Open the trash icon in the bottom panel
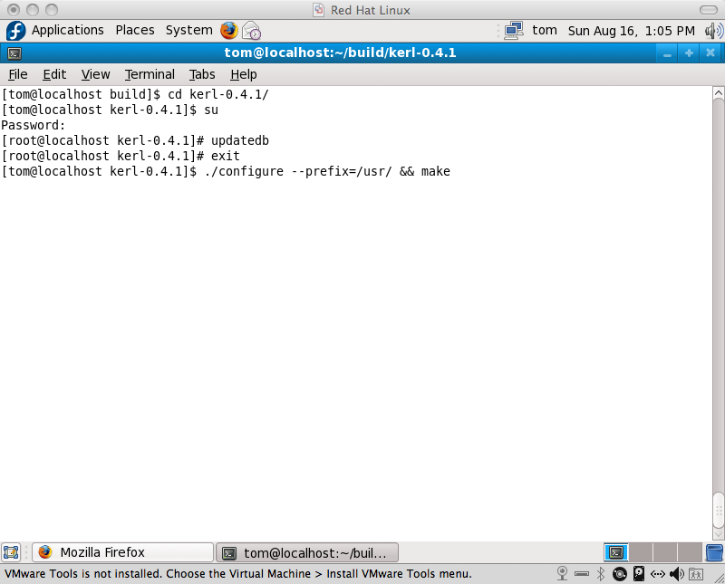Image resolution: width=725 pixels, height=584 pixels. coord(714,552)
